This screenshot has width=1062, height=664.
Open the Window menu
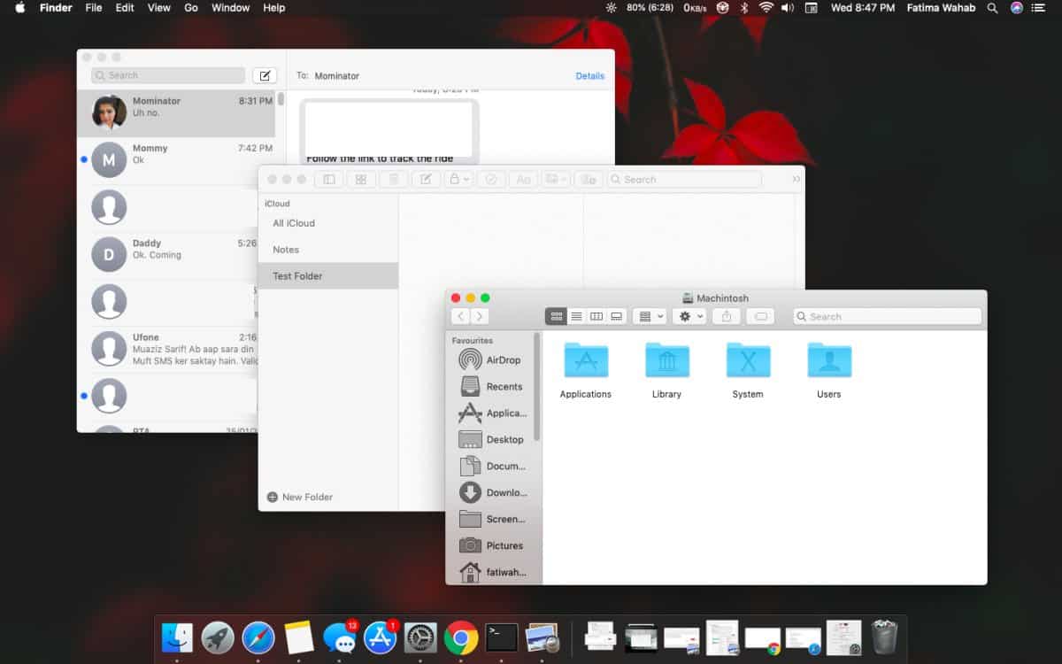(230, 8)
